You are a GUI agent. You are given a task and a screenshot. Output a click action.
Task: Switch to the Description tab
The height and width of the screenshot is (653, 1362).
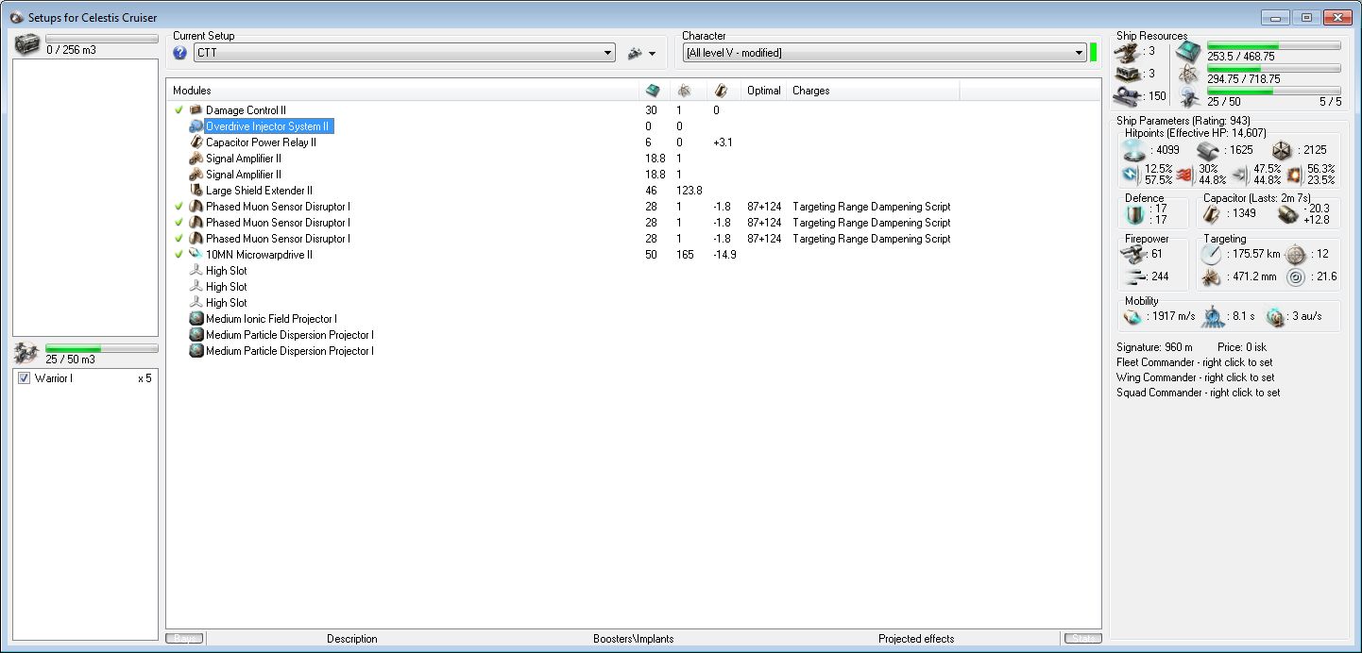click(x=352, y=639)
